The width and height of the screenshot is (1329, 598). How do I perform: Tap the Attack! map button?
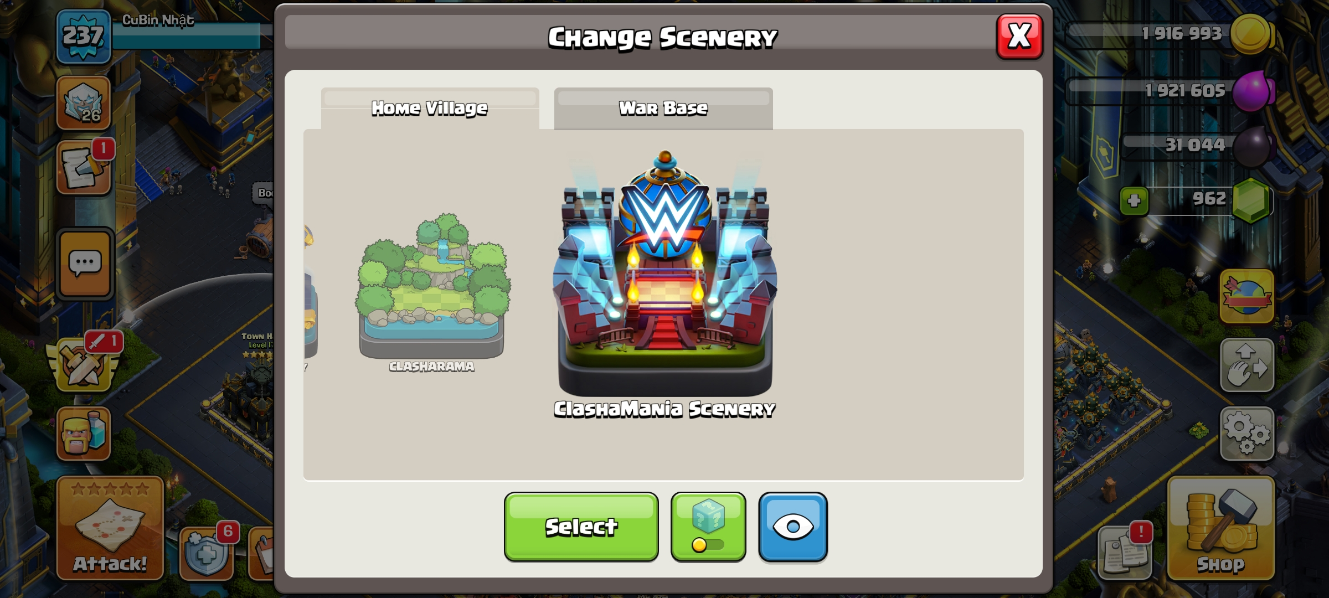click(x=110, y=528)
